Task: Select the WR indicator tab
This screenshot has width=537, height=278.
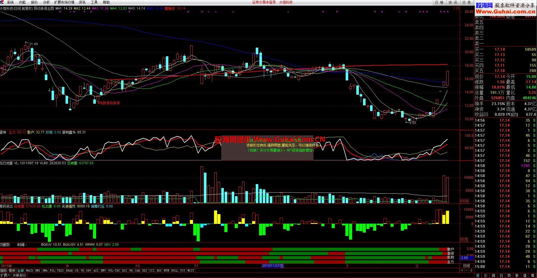Action: click(131, 271)
